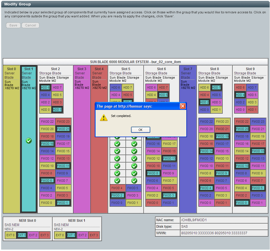Select FMOD 5 in Slot 5
This screenshot has height=251, width=270.
[134, 188]
